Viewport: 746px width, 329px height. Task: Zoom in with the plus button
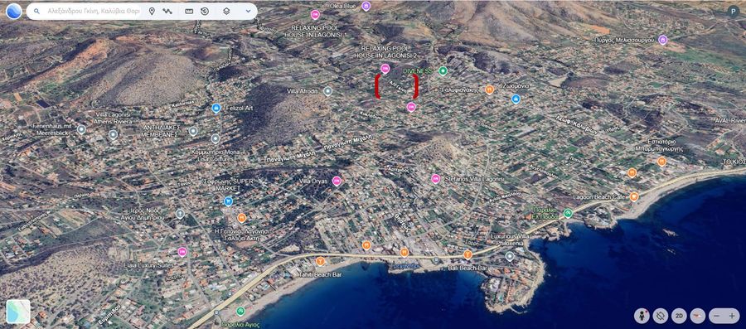click(732, 316)
